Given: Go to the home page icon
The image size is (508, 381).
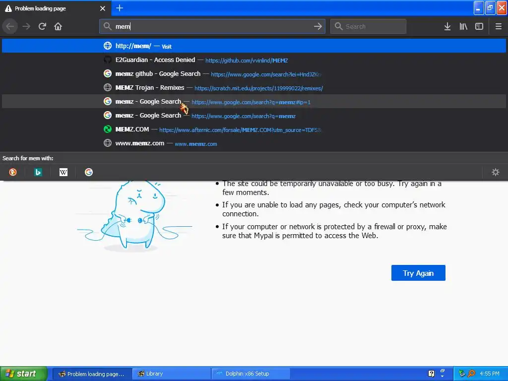Looking at the screenshot, I should coord(58,26).
